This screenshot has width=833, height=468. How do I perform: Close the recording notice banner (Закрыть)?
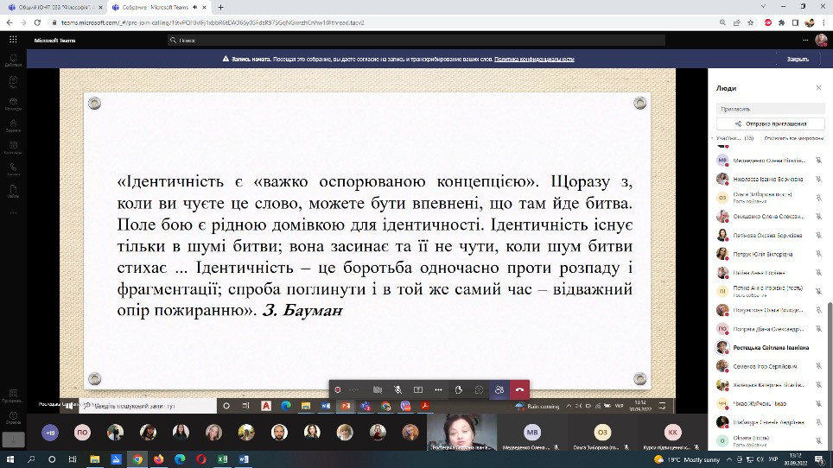point(798,59)
